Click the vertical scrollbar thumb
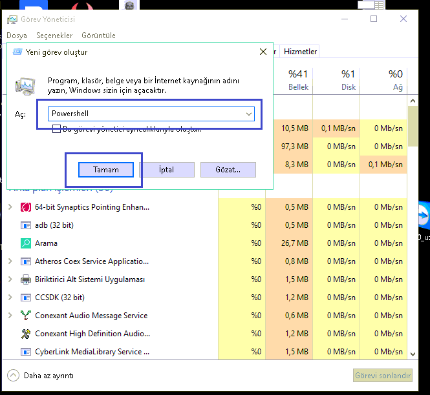Viewport: 430px width, 395px height. pyautogui.click(x=413, y=127)
